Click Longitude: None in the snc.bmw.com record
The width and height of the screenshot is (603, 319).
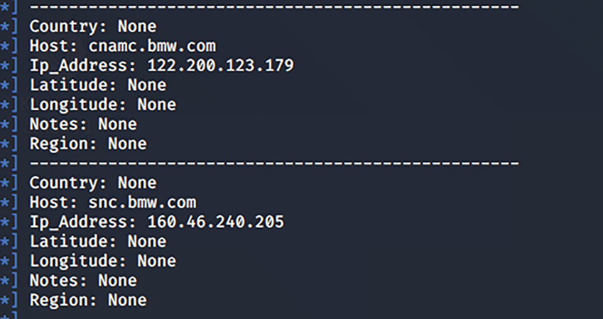point(103,261)
